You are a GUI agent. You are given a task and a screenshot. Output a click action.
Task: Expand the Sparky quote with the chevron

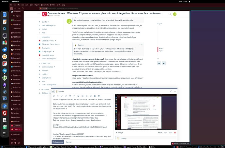(x=139, y=45)
